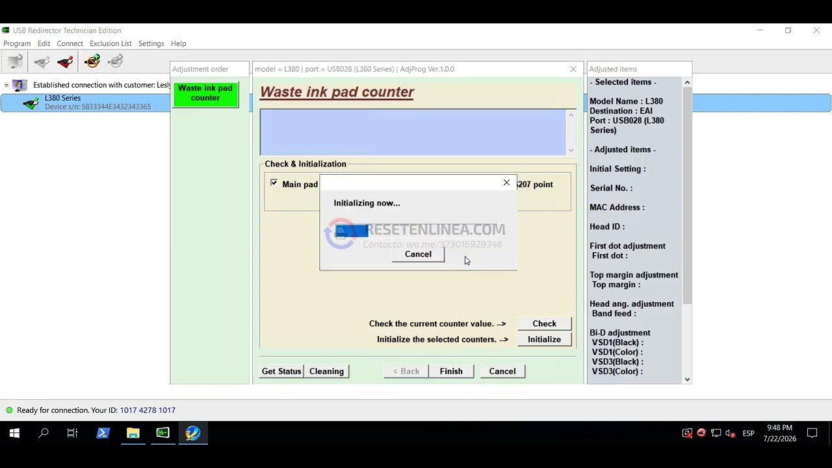Open Windows Search from the taskbar

coord(44,433)
